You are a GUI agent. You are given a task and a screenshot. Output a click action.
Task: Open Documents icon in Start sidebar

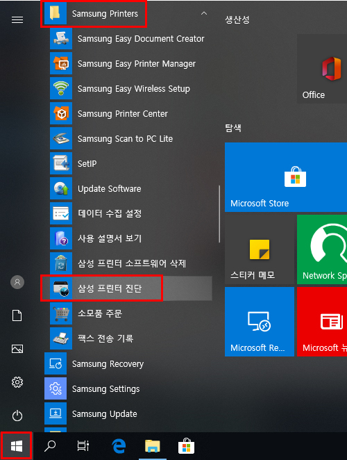tap(17, 315)
